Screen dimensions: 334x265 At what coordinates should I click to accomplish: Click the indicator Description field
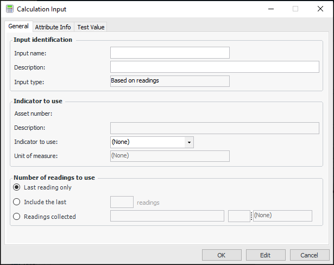214,128
